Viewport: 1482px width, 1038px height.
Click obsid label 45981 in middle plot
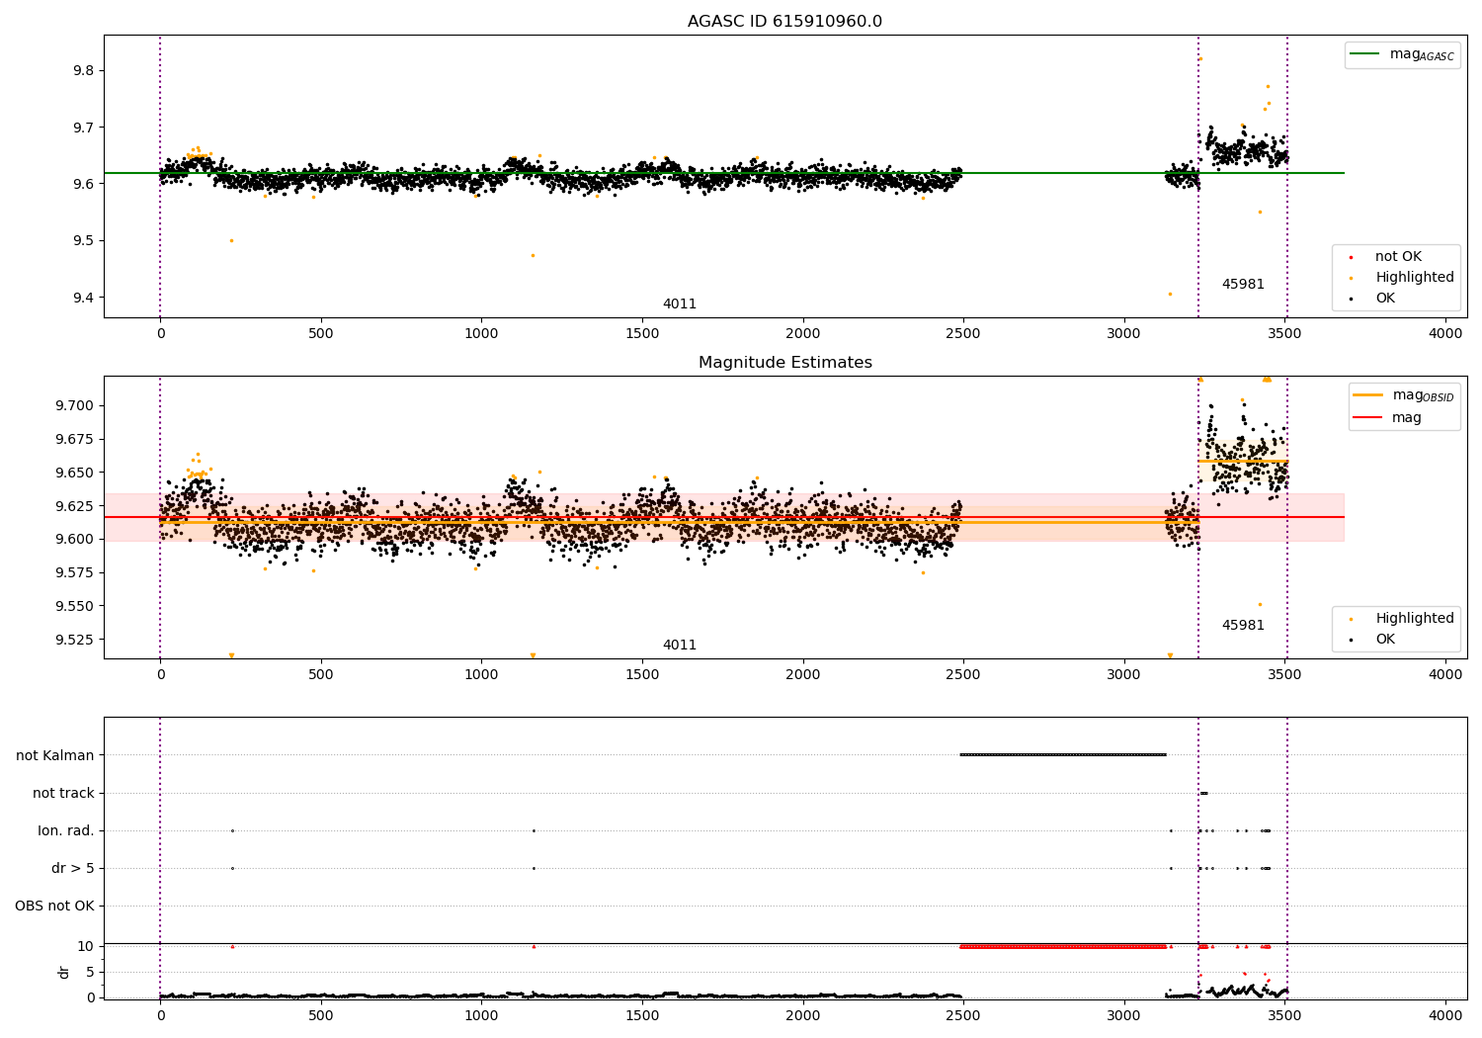click(1243, 626)
